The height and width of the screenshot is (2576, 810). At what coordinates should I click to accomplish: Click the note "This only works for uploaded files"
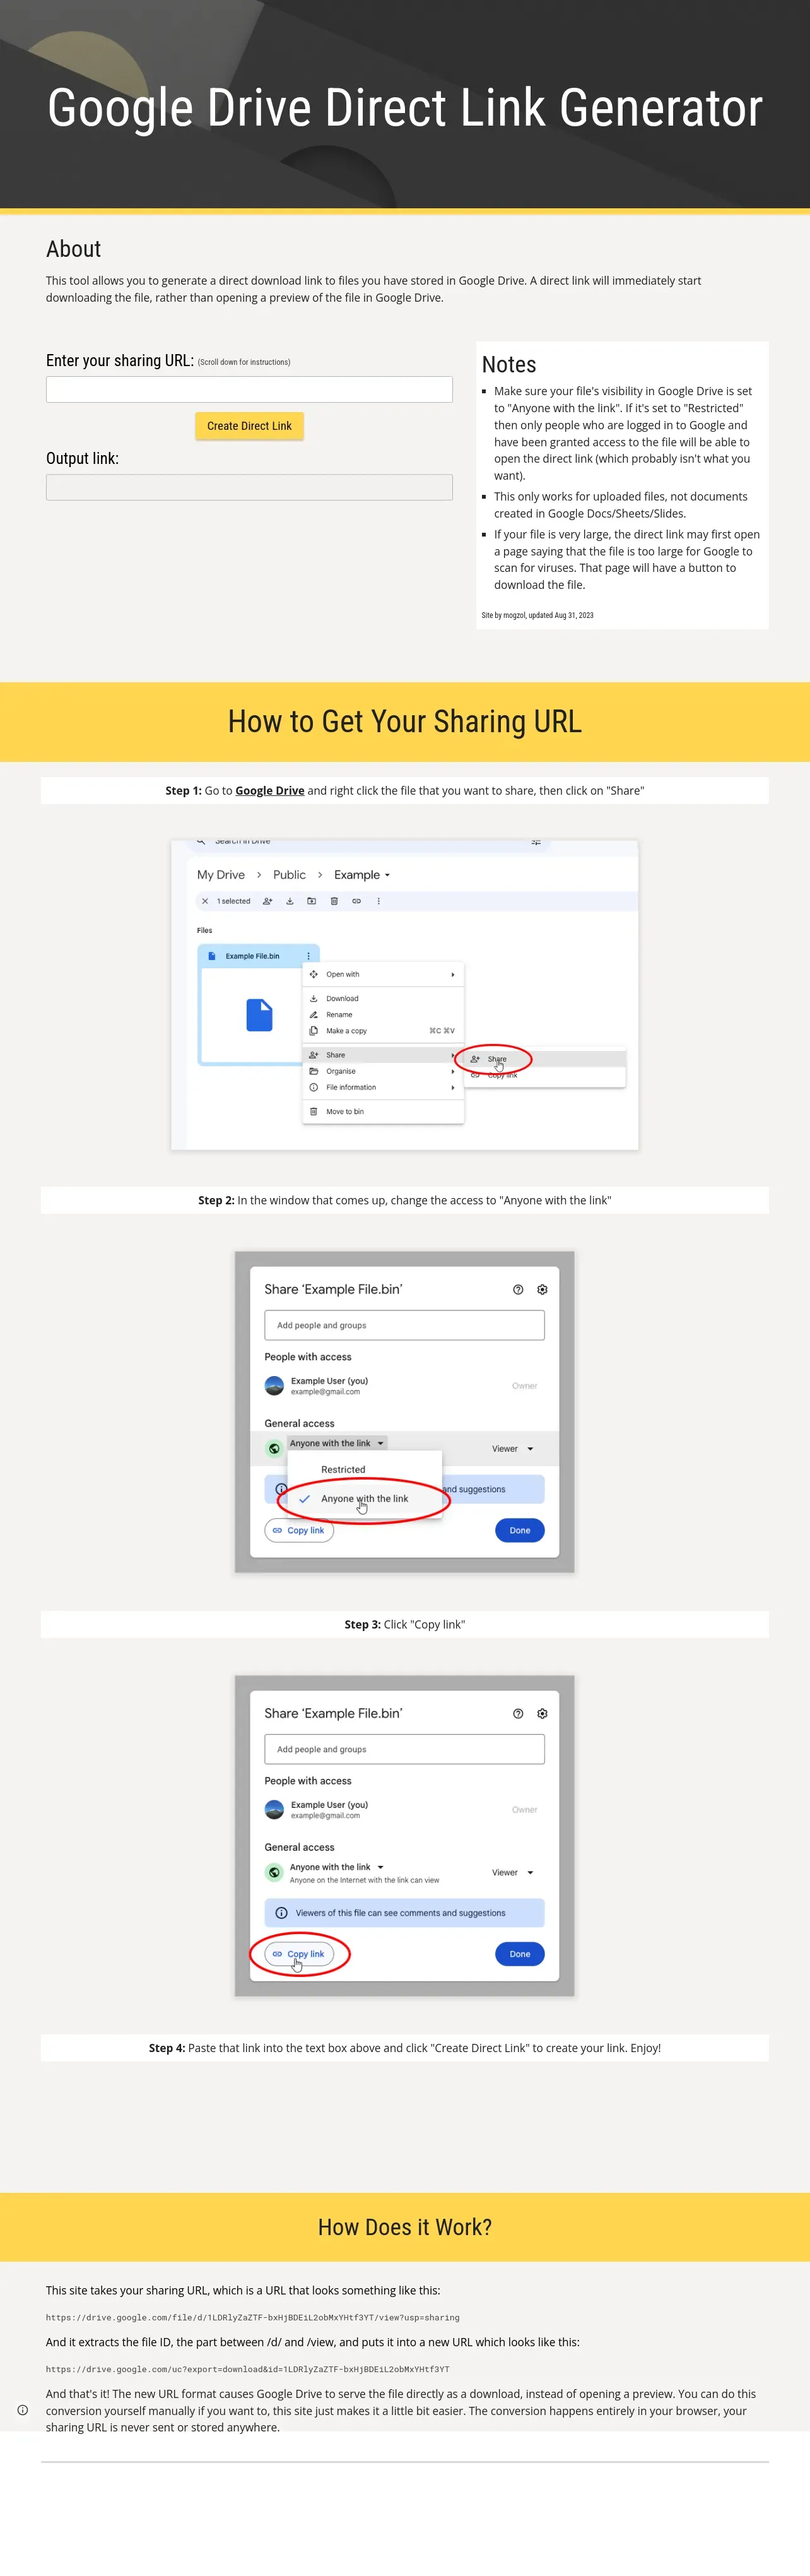[620, 505]
